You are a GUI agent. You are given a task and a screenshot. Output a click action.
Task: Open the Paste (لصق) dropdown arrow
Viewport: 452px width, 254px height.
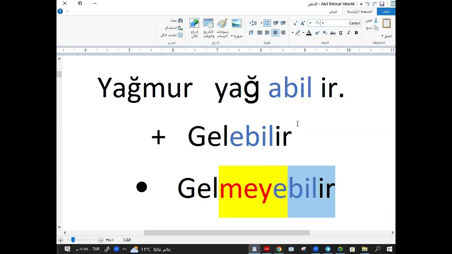point(382,36)
